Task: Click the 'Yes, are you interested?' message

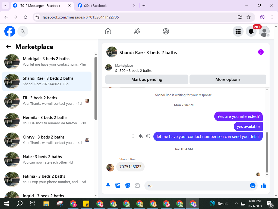Action: click(238, 116)
